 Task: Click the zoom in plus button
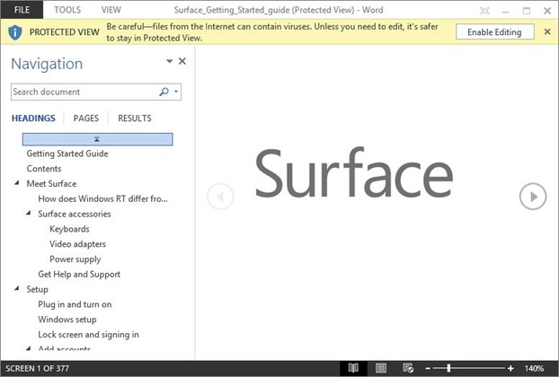[510, 368]
